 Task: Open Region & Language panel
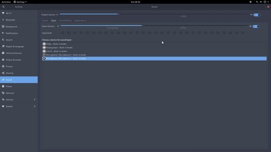pos(19,46)
